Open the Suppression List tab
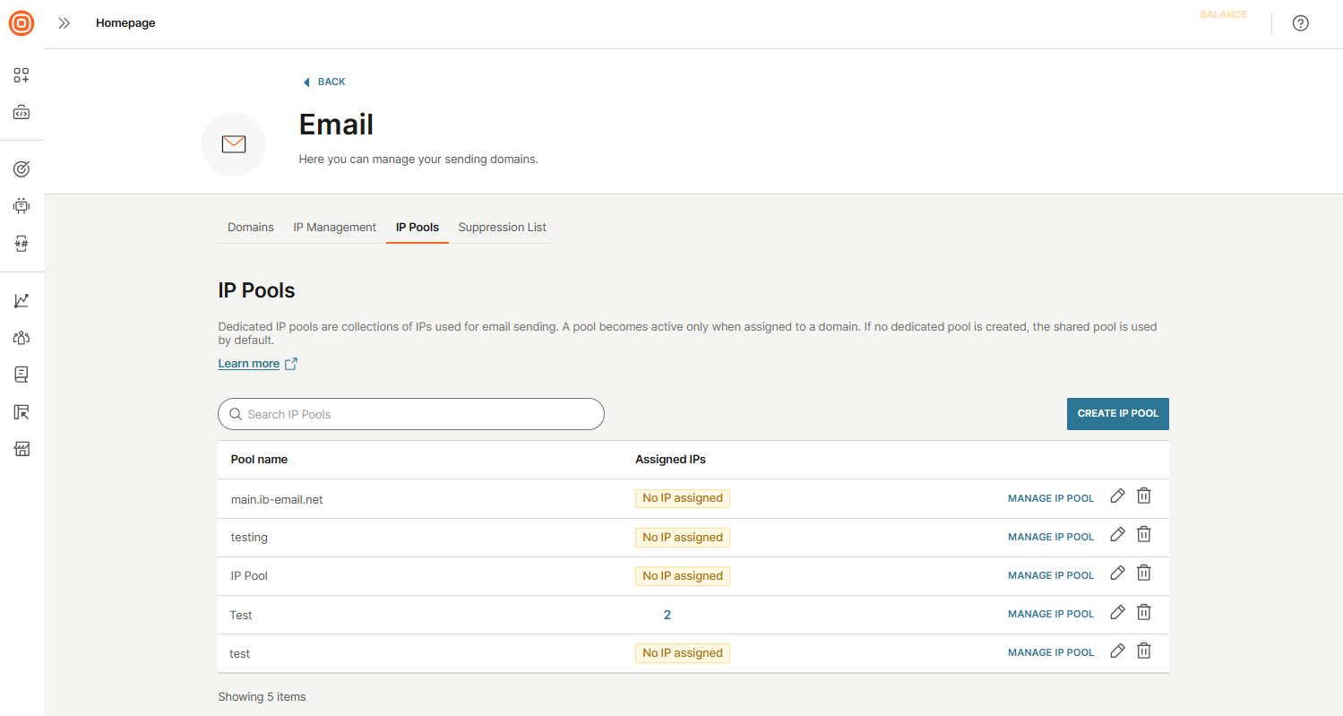This screenshot has height=716, width=1343. coord(502,227)
